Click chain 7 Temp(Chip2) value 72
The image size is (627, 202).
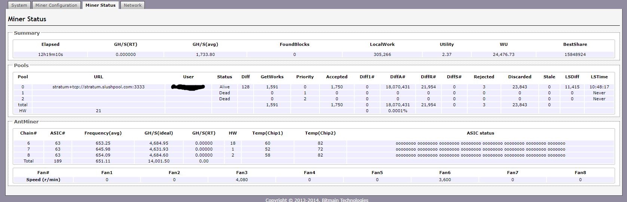click(320, 149)
